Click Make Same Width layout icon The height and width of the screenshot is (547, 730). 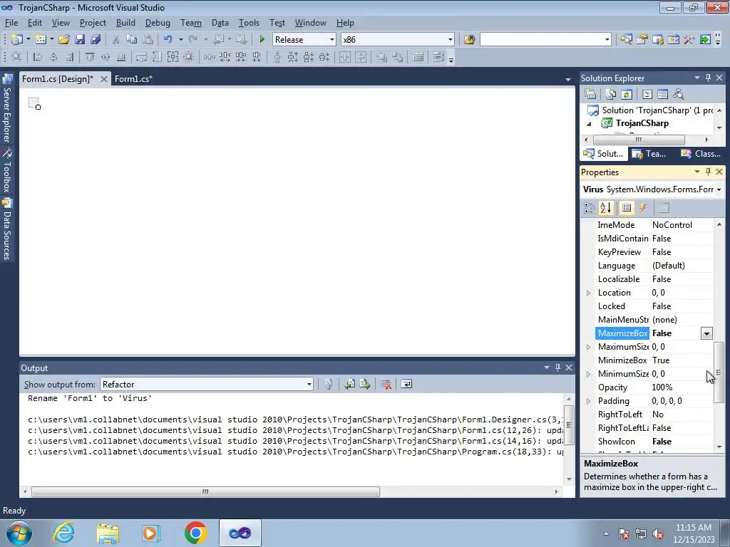(x=141, y=57)
